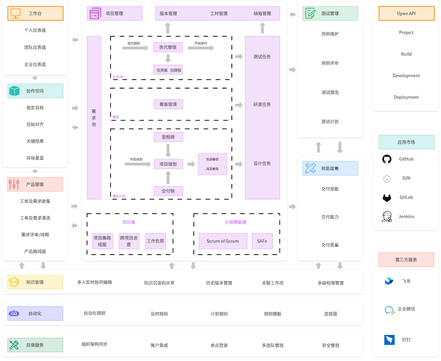Click the knowledge management graduation cap icon
Screen dimensions: 441x361
pos(14,282)
